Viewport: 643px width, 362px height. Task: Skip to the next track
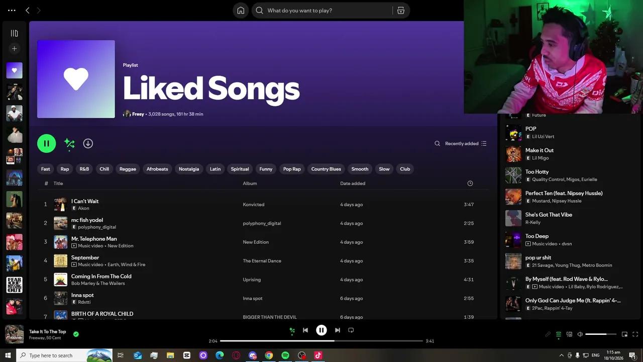point(338,330)
